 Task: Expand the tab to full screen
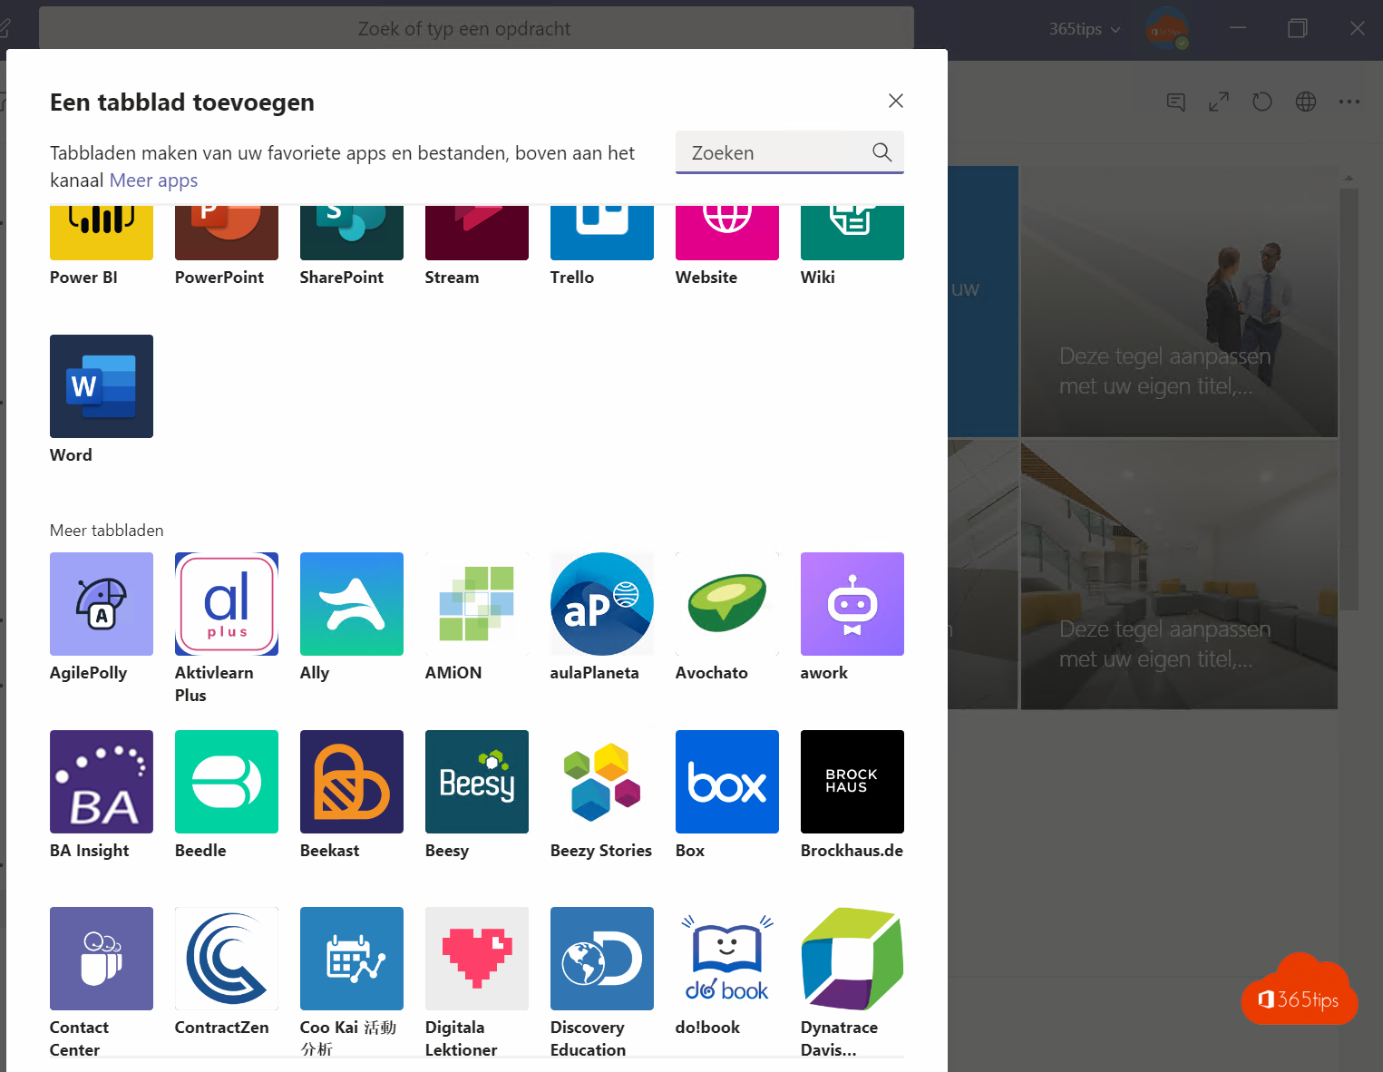[1219, 102]
